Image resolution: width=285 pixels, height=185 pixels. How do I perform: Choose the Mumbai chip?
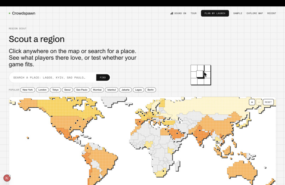[97, 90]
